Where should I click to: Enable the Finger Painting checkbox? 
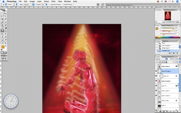63,5
